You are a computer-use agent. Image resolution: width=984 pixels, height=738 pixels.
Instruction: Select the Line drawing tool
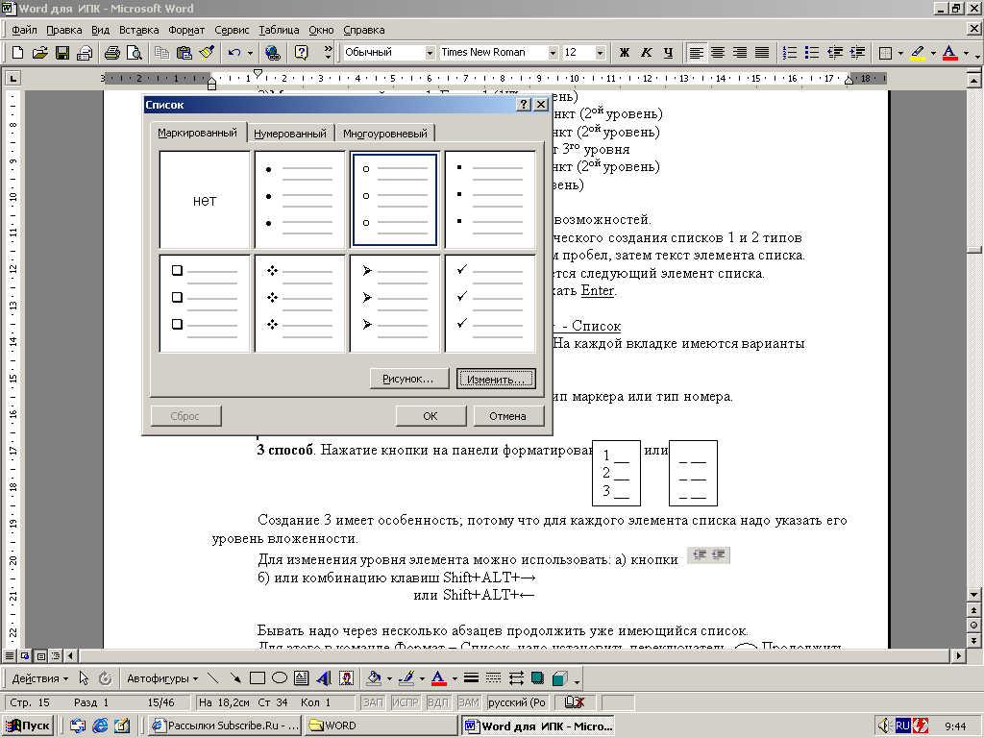coord(212,678)
